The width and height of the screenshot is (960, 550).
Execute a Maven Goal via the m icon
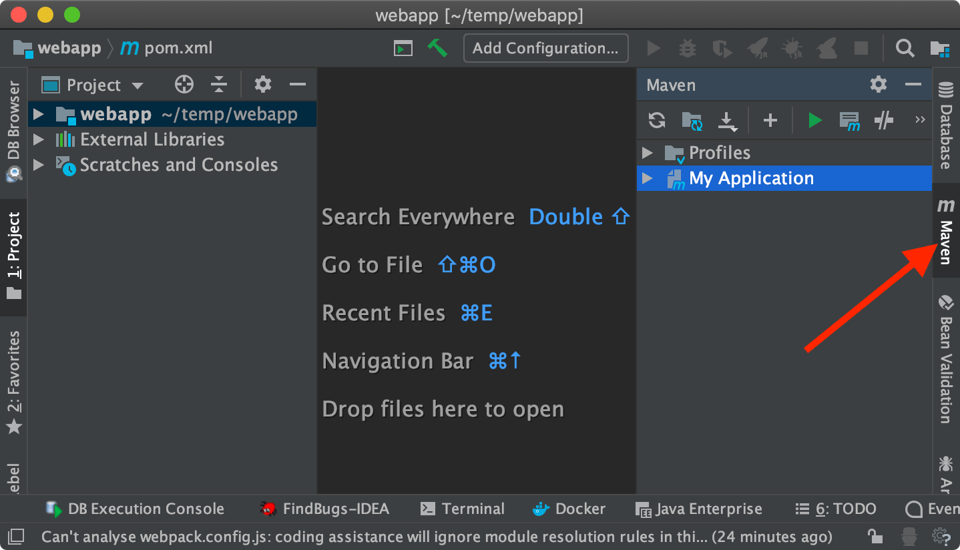click(x=849, y=120)
